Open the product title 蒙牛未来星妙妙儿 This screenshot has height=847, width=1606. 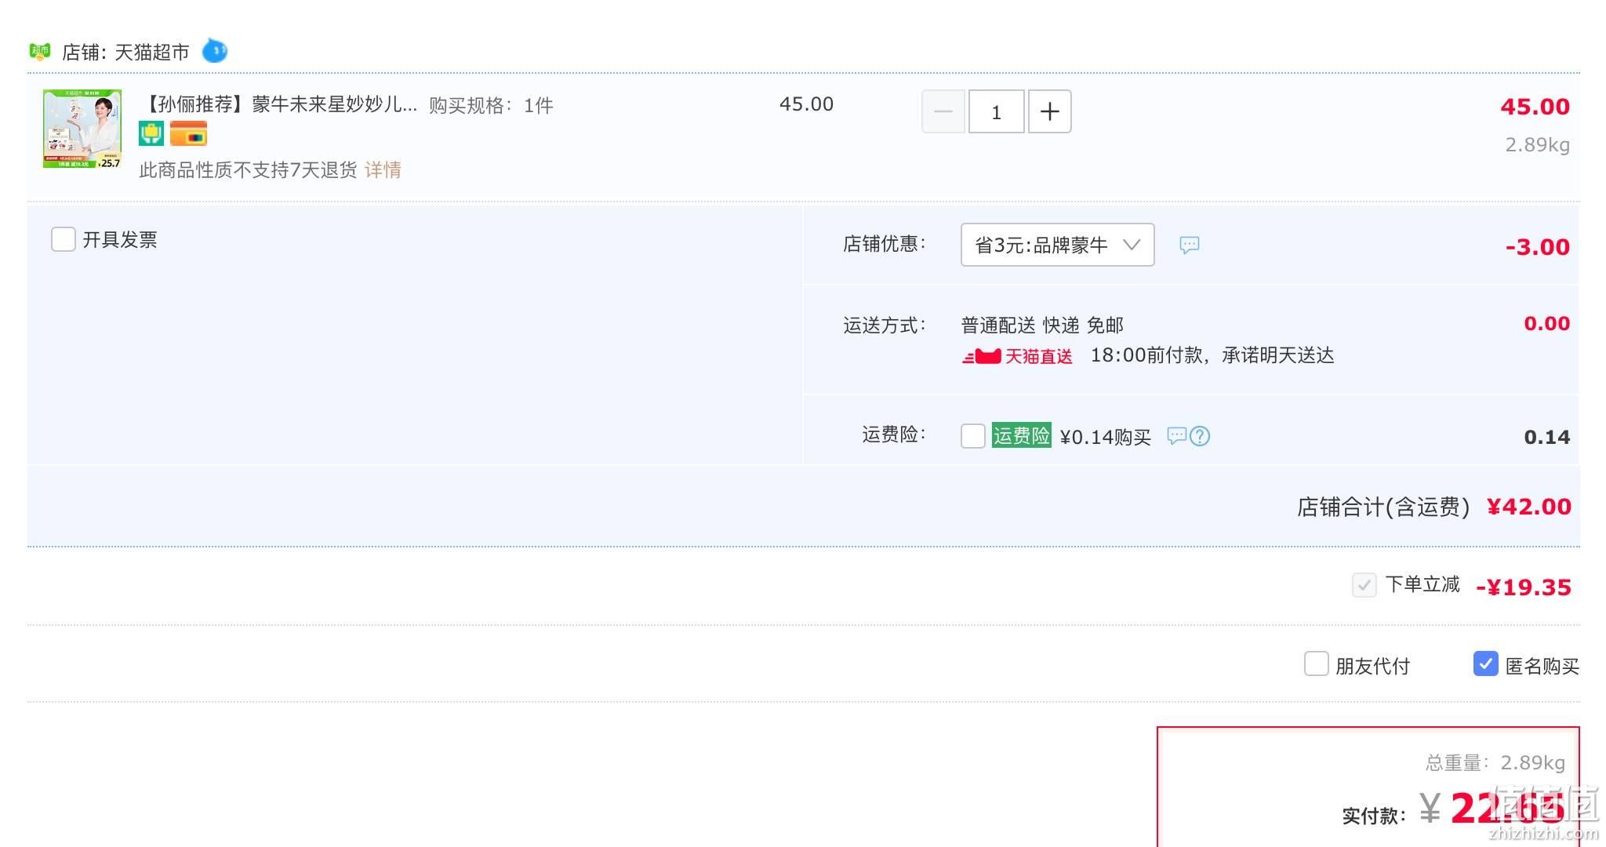tap(278, 104)
